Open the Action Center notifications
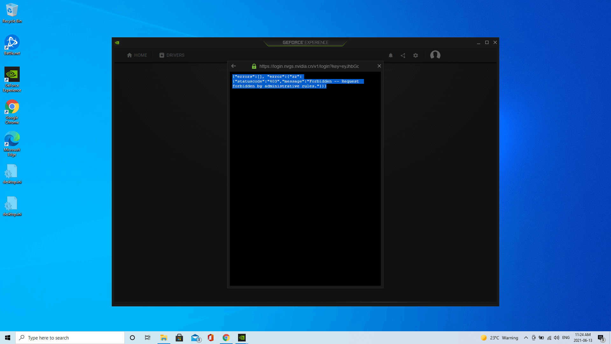Screen dimensions: 611x344 pyautogui.click(x=601, y=338)
